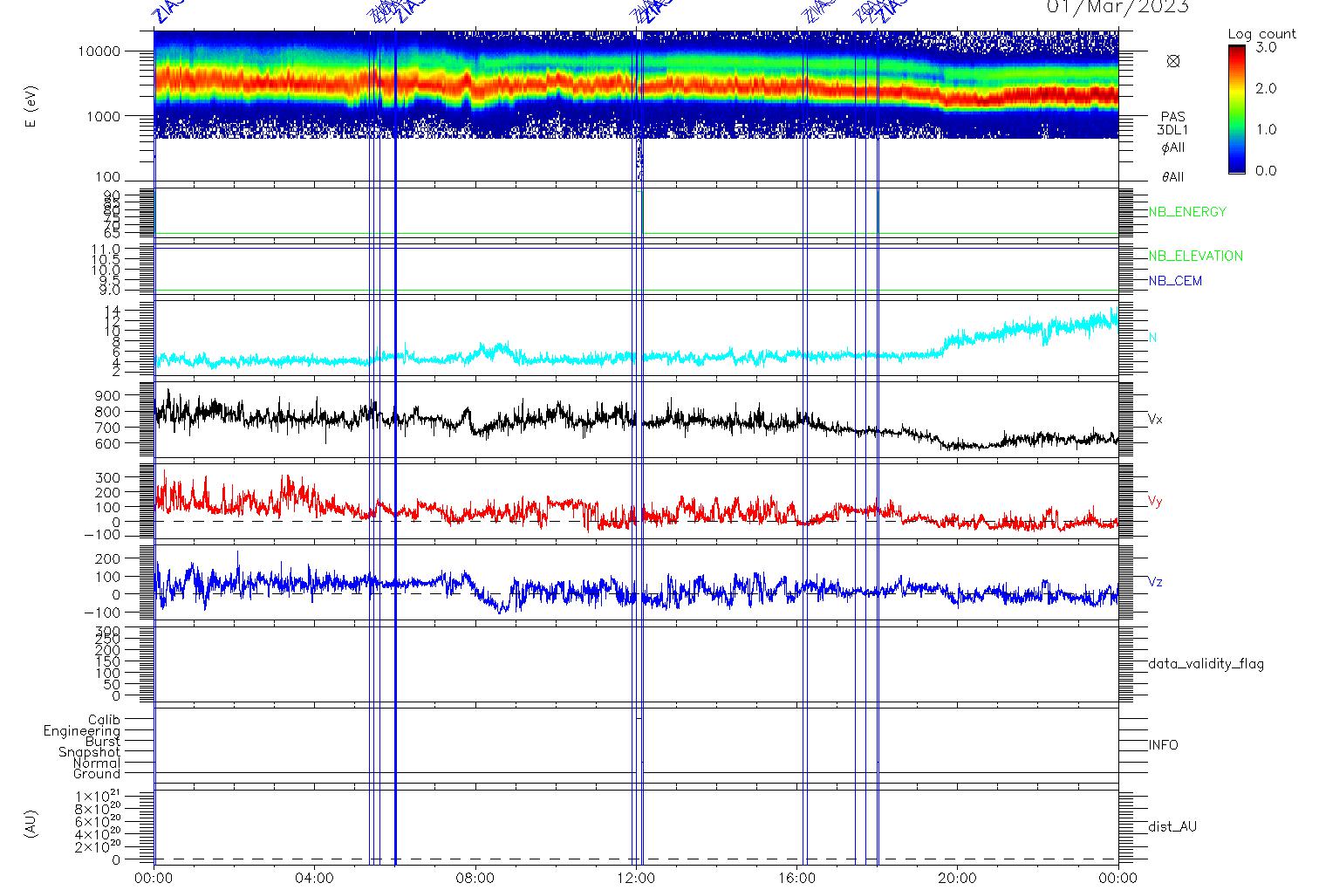
Task: Click the 08:00 time axis label
Action: (x=475, y=878)
